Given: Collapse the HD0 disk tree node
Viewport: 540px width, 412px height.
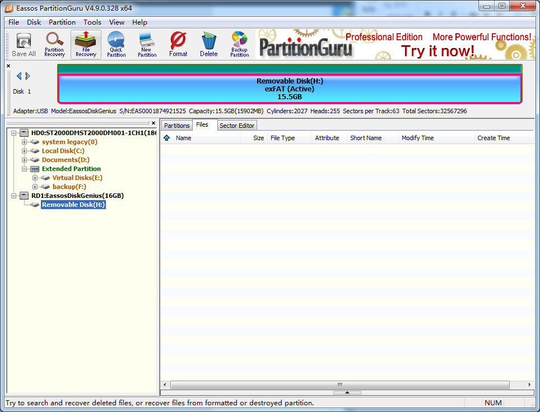Looking at the screenshot, I should click(14, 133).
